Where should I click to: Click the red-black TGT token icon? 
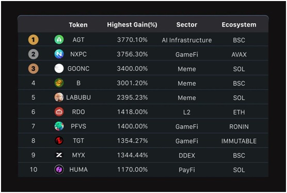[x=59, y=141]
